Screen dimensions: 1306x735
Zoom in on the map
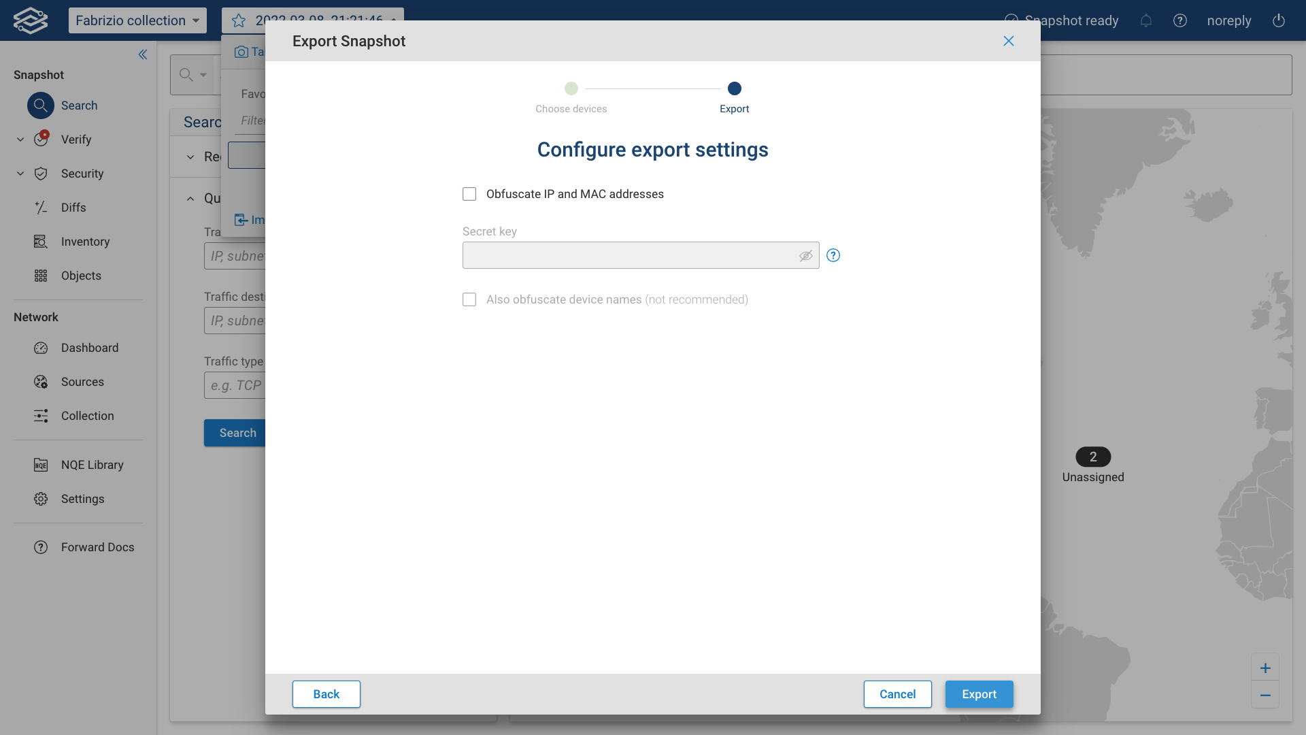tap(1265, 668)
